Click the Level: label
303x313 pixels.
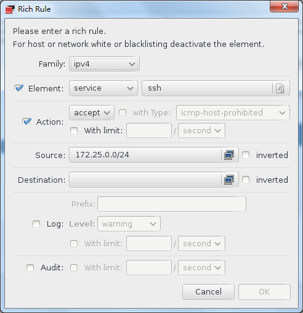[82, 224]
